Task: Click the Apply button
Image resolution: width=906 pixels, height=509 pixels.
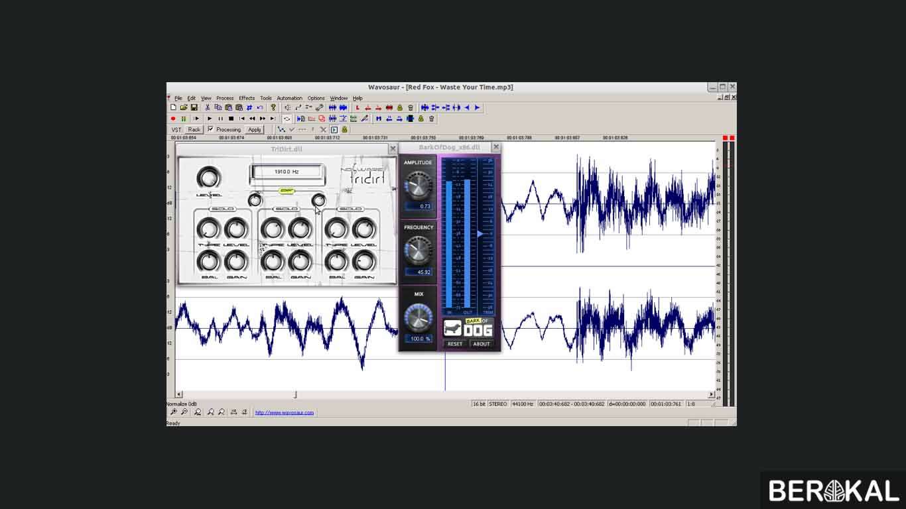Action: (x=255, y=130)
